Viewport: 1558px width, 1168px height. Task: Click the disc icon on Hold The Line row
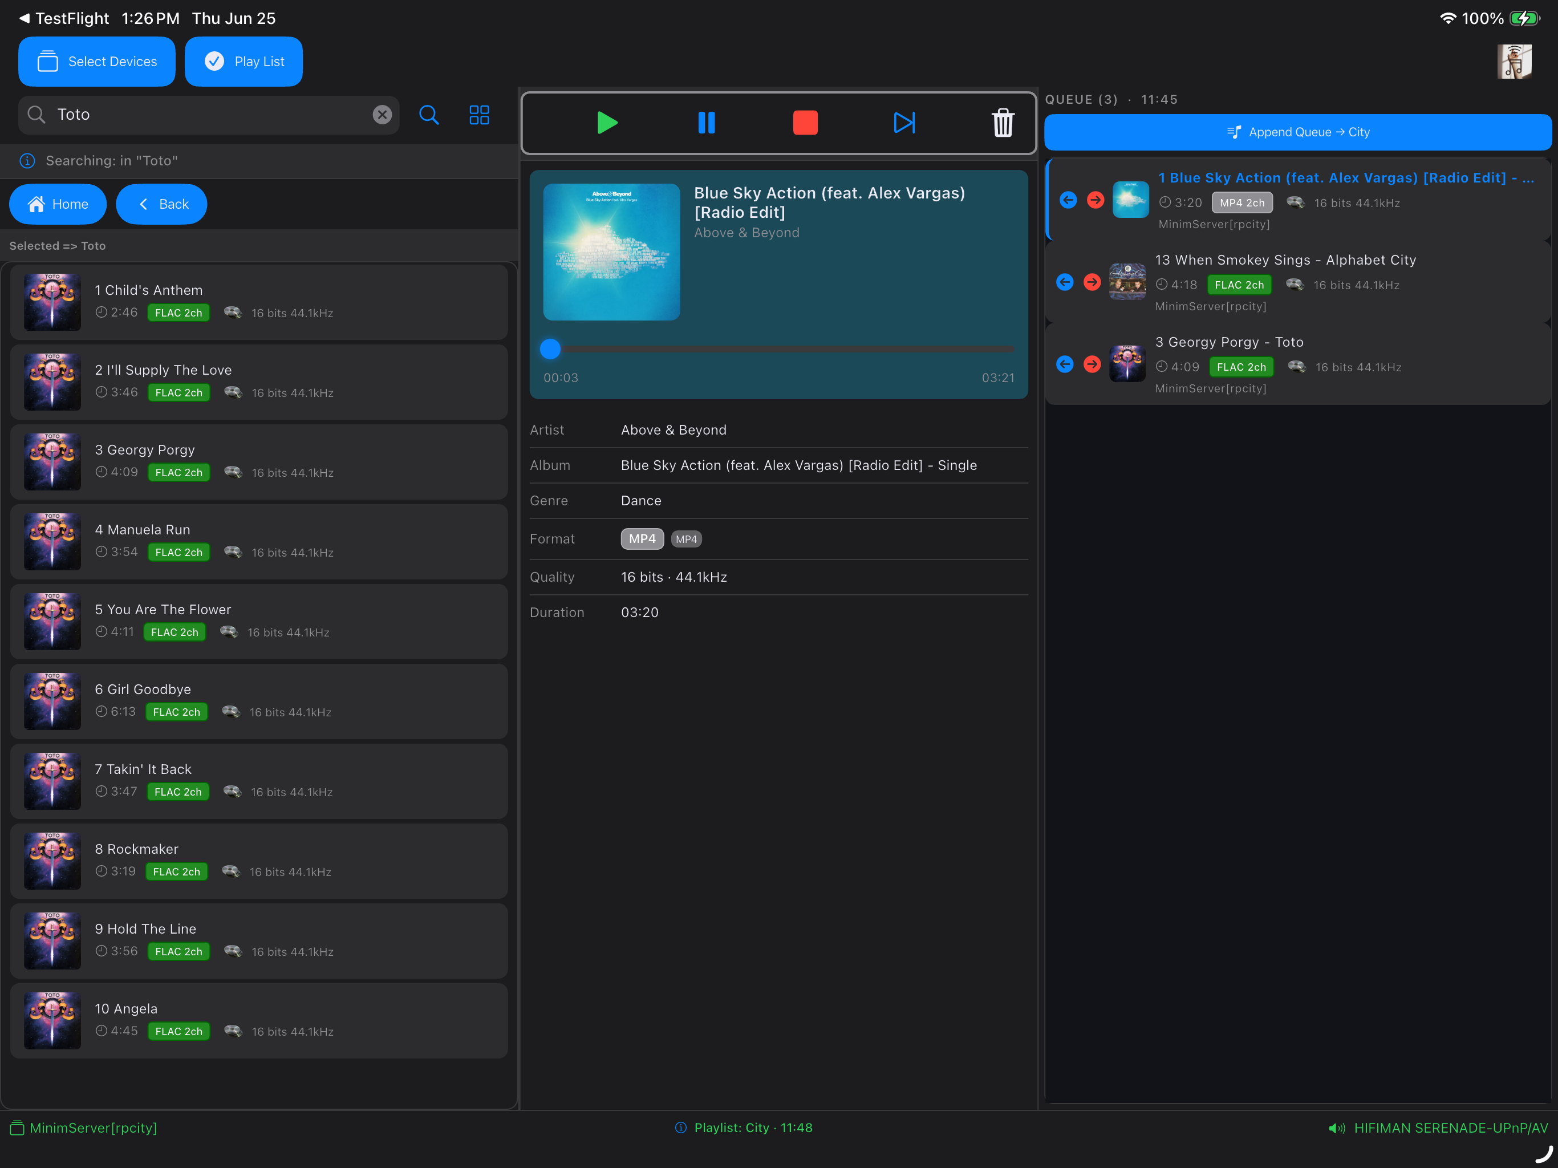click(233, 951)
